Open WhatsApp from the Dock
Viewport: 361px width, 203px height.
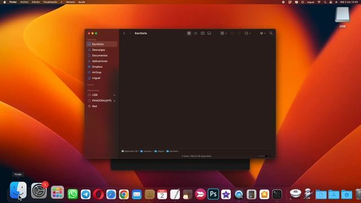click(x=73, y=194)
